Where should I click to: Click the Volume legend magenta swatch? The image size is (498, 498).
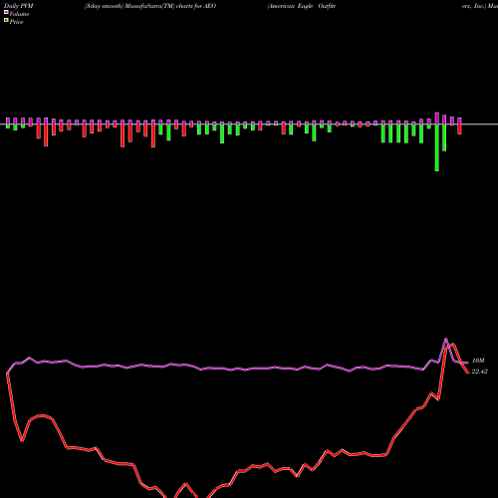[6, 12]
